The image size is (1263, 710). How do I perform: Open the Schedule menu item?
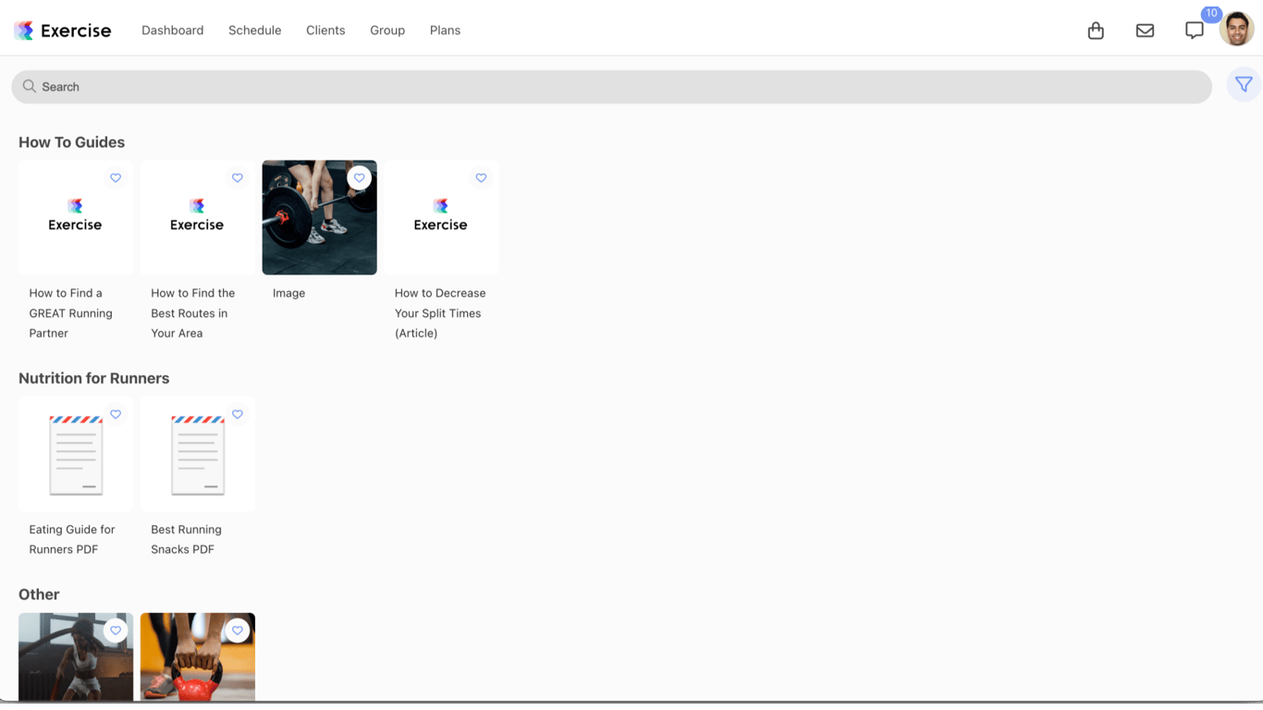coord(254,30)
